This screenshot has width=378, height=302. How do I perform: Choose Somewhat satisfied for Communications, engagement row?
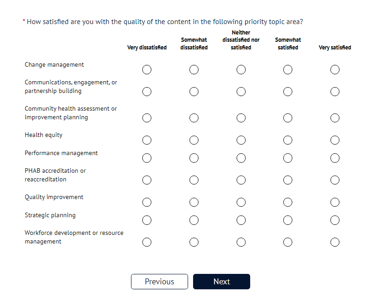(x=288, y=92)
